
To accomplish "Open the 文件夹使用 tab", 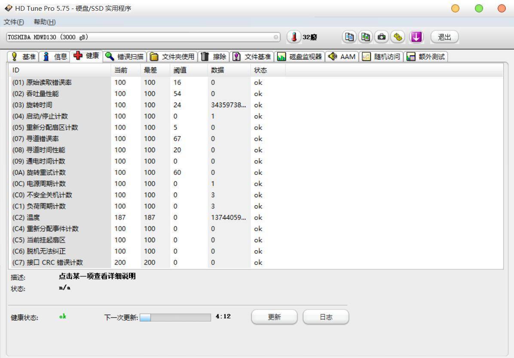I will point(172,57).
